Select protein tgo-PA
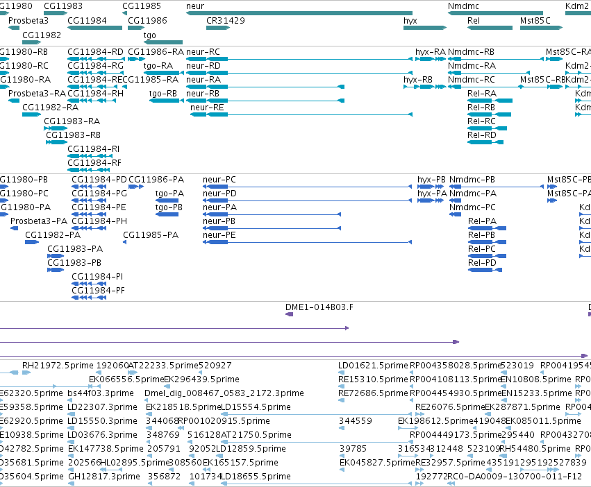The height and width of the screenshot is (487, 591). tap(169, 194)
